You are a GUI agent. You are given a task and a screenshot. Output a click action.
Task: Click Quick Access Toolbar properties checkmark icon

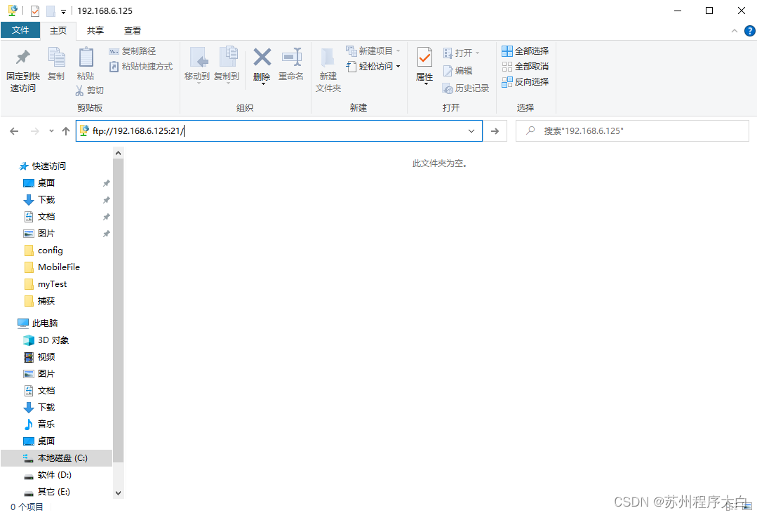click(x=35, y=11)
